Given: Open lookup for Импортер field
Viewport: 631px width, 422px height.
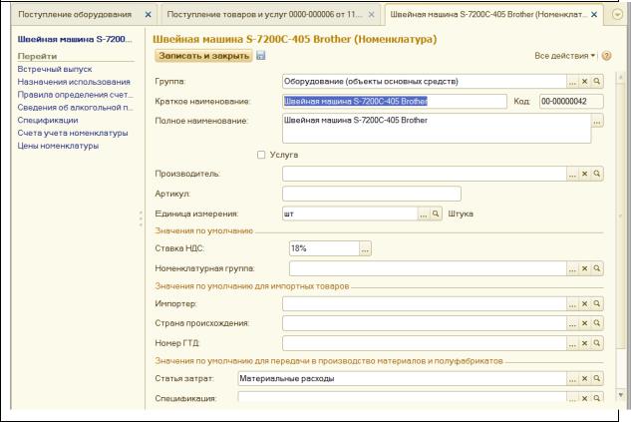Looking at the screenshot, I should tap(597, 303).
